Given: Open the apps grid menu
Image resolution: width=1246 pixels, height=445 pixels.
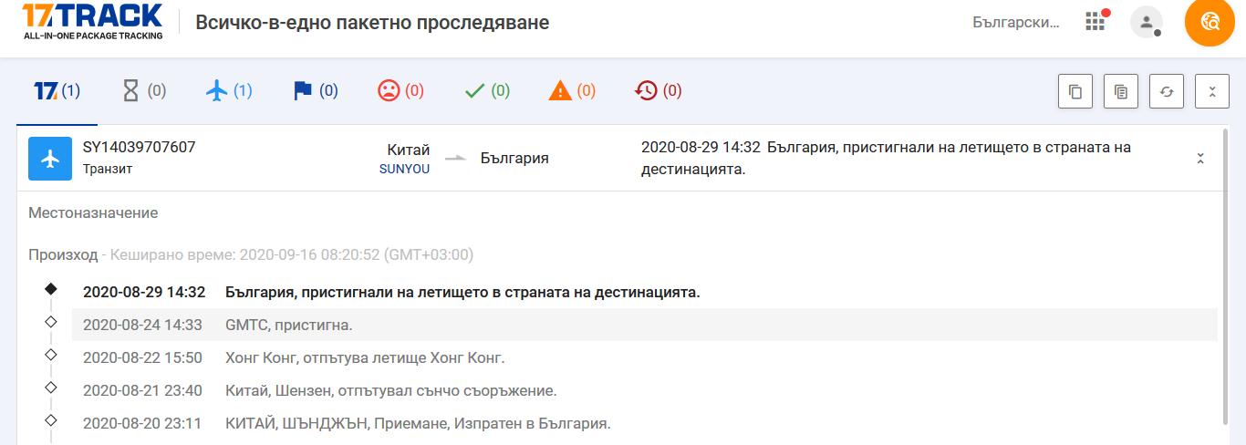Looking at the screenshot, I should pos(1095,22).
